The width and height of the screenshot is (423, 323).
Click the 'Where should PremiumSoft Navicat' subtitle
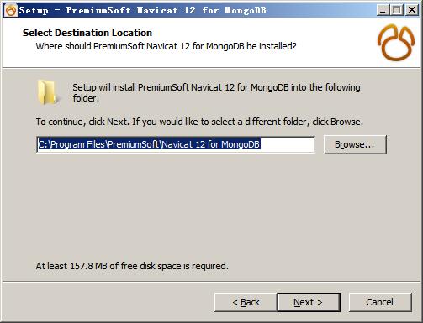(x=166, y=46)
